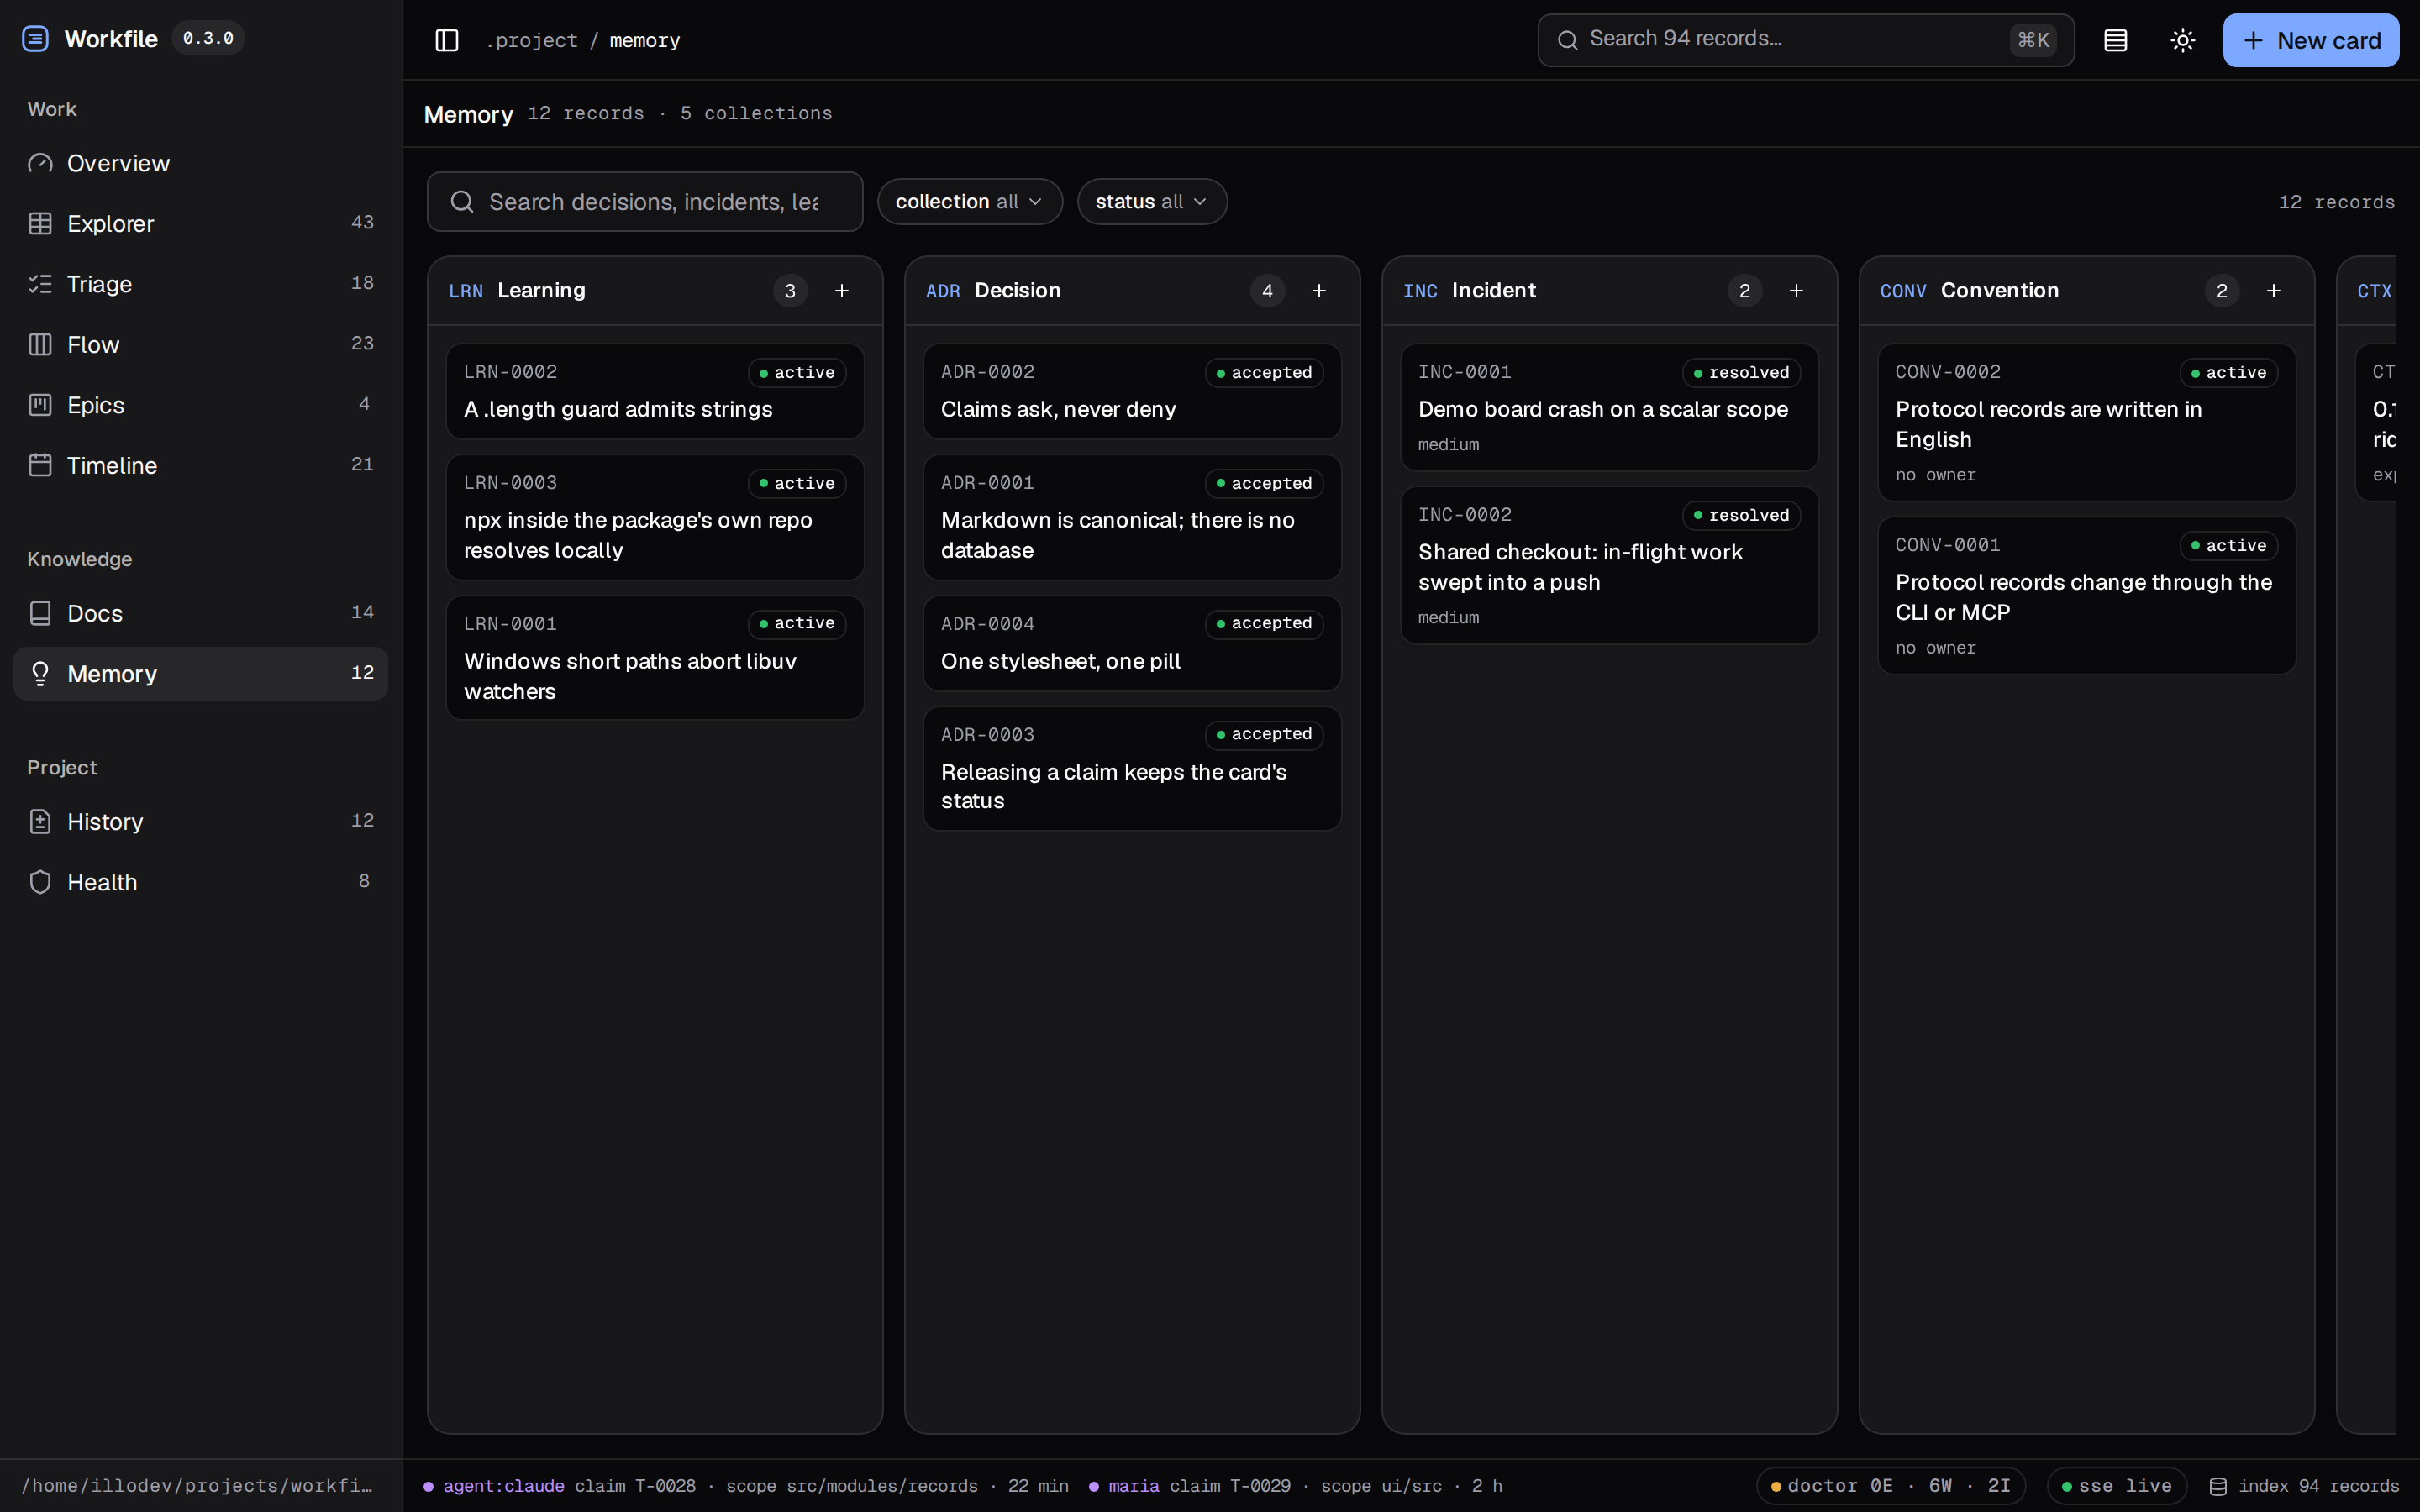Click the Timeline calendar icon
This screenshot has width=2420, height=1512.
[40, 465]
